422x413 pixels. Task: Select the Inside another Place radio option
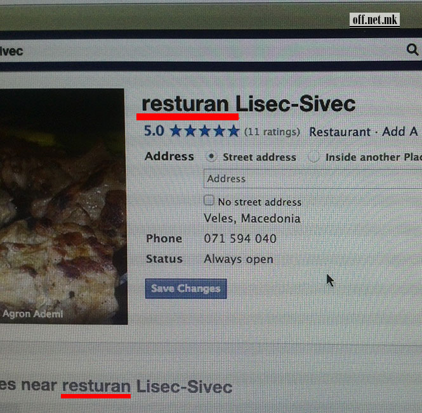(x=313, y=157)
